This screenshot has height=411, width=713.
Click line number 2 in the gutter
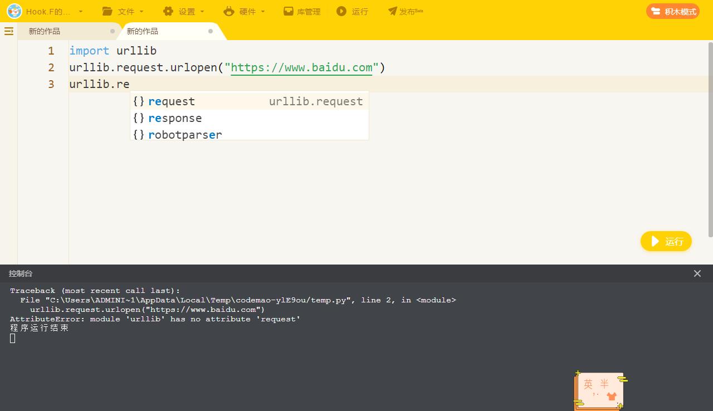[x=51, y=67]
